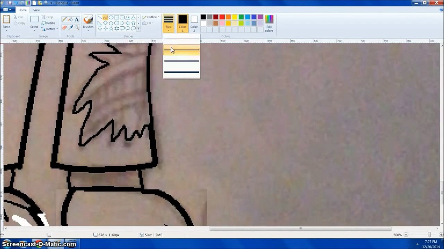Click the Paste clipboard icon
444x249 pixels.
(6, 20)
